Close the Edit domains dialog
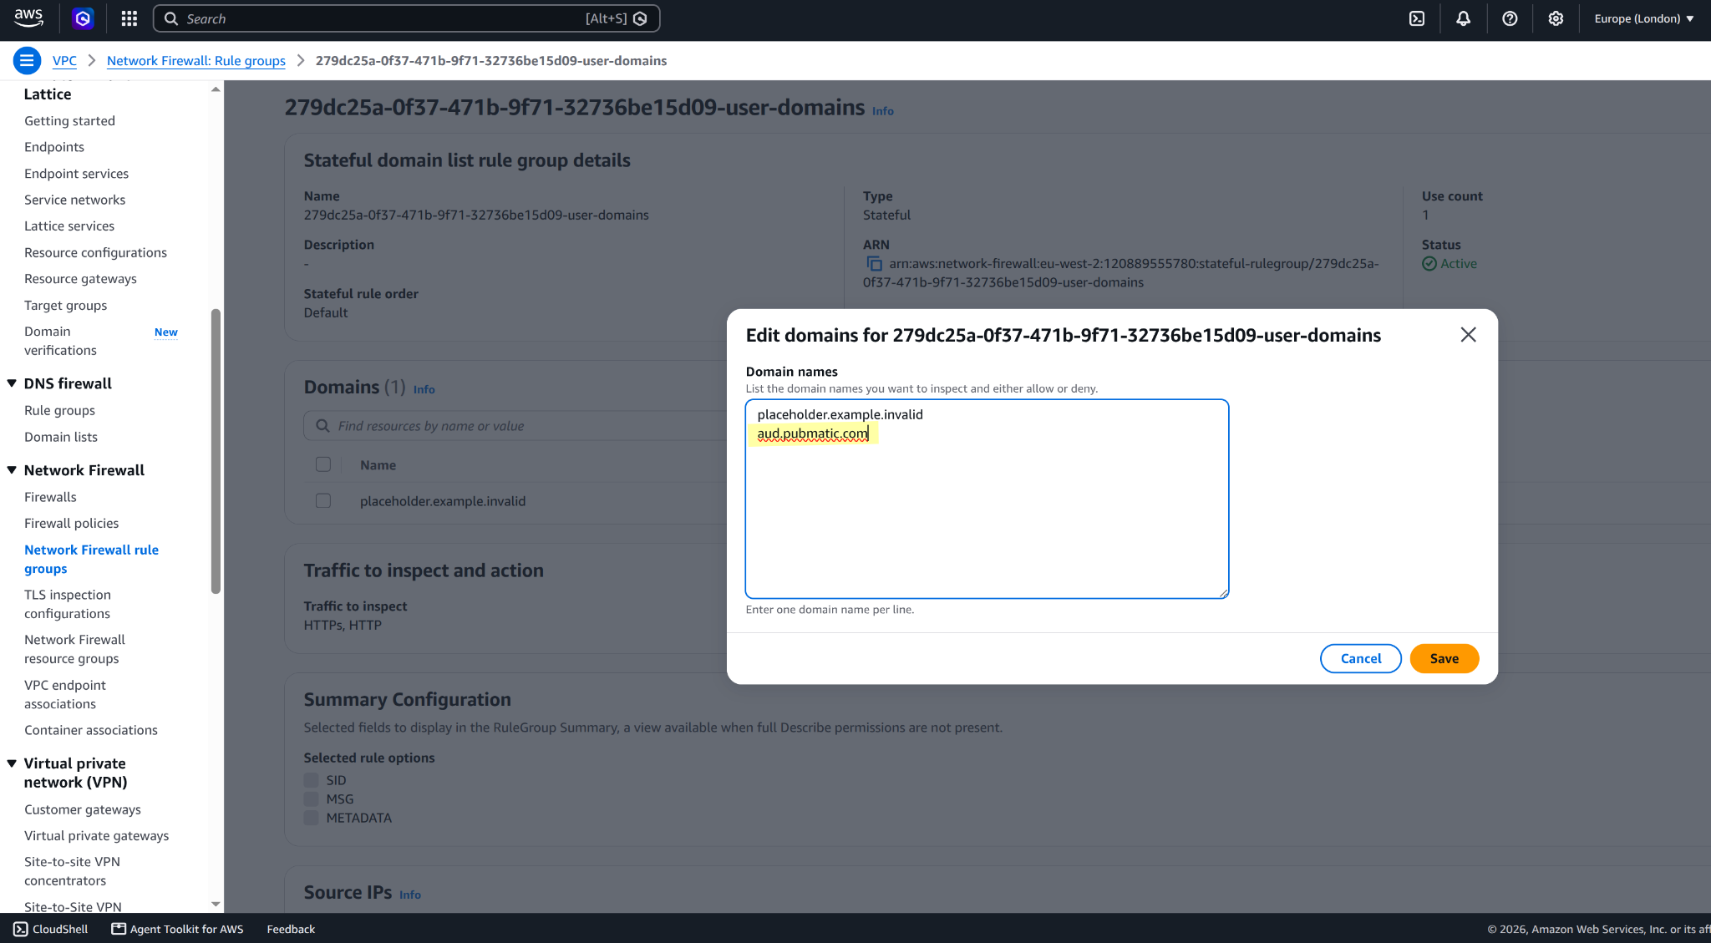This screenshot has width=1711, height=943. [x=1468, y=335]
